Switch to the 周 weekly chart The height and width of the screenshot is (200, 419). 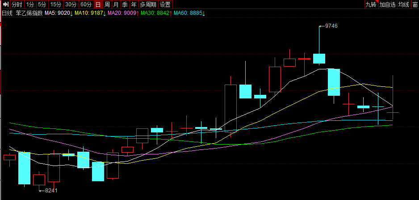(107, 4)
